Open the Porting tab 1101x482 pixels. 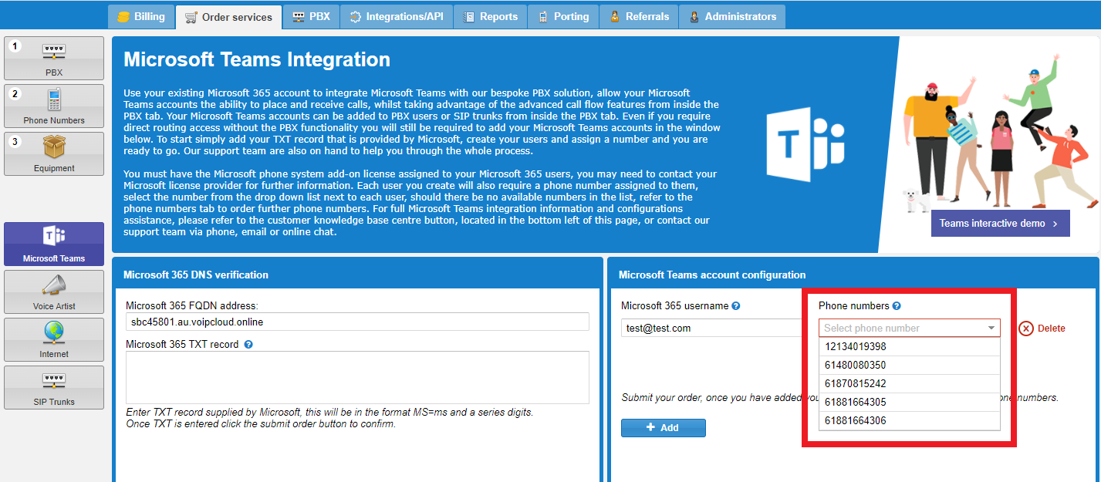[x=563, y=16]
